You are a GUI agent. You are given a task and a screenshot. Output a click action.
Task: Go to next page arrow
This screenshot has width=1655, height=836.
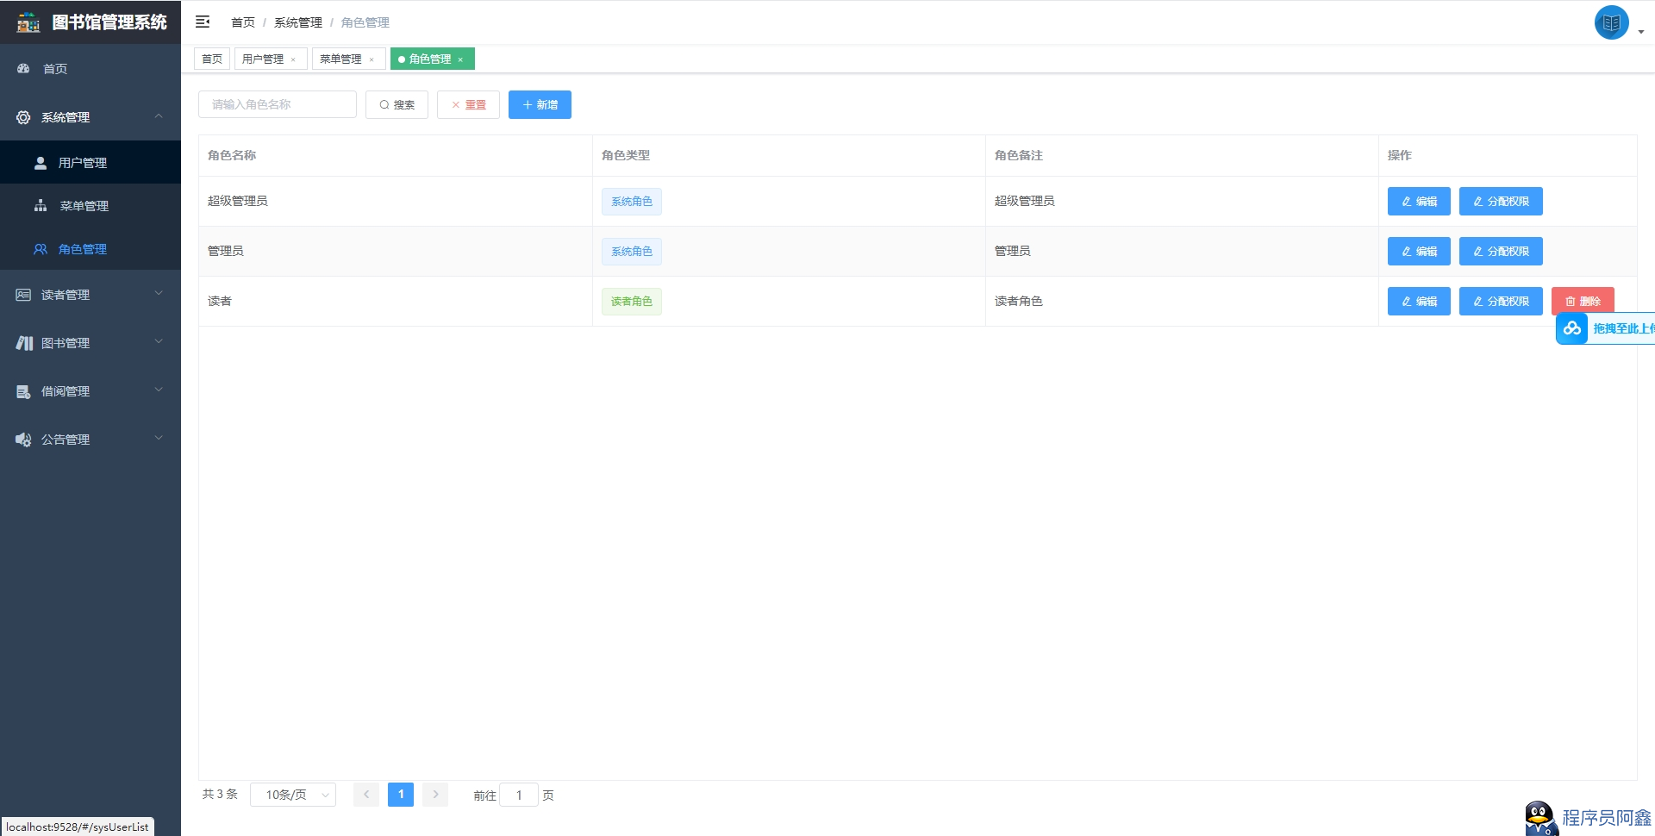(435, 795)
